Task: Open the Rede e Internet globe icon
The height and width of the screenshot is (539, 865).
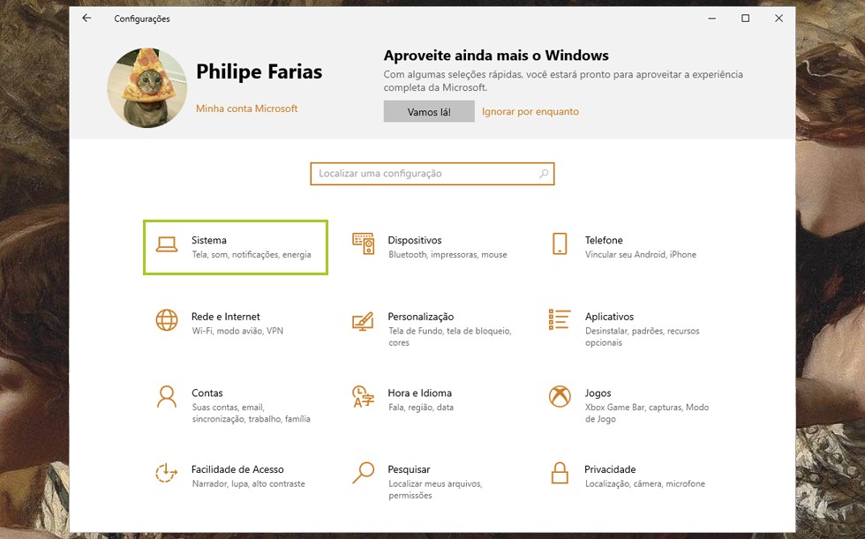Action: click(x=167, y=320)
